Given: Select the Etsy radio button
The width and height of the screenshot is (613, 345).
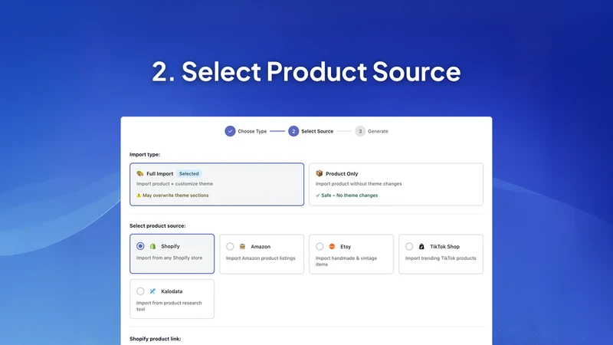Looking at the screenshot, I should coord(320,246).
